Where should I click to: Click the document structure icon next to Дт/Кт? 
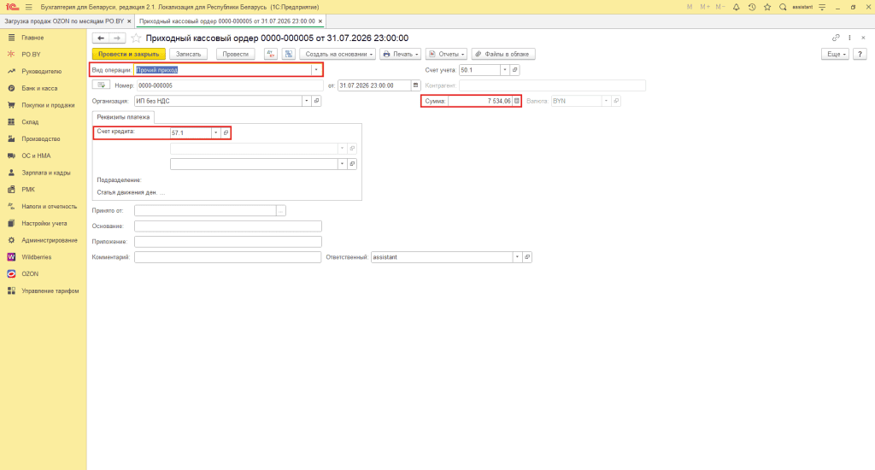(x=289, y=54)
